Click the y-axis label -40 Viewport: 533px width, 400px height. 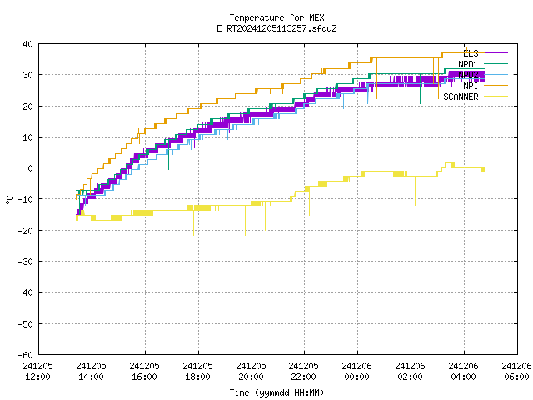(x=26, y=292)
